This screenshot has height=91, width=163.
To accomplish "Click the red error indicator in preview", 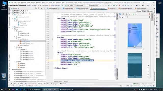I will click(x=150, y=14).
